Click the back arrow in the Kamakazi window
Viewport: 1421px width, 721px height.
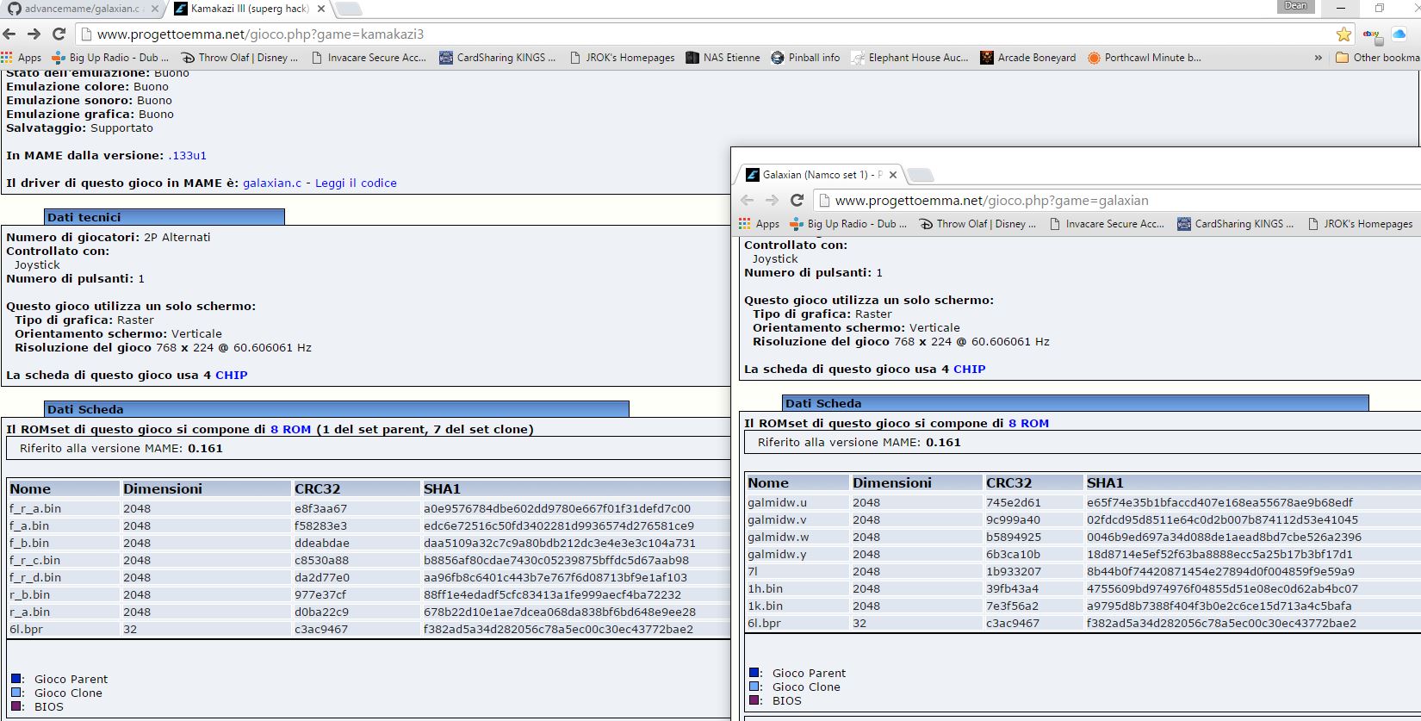(9, 34)
